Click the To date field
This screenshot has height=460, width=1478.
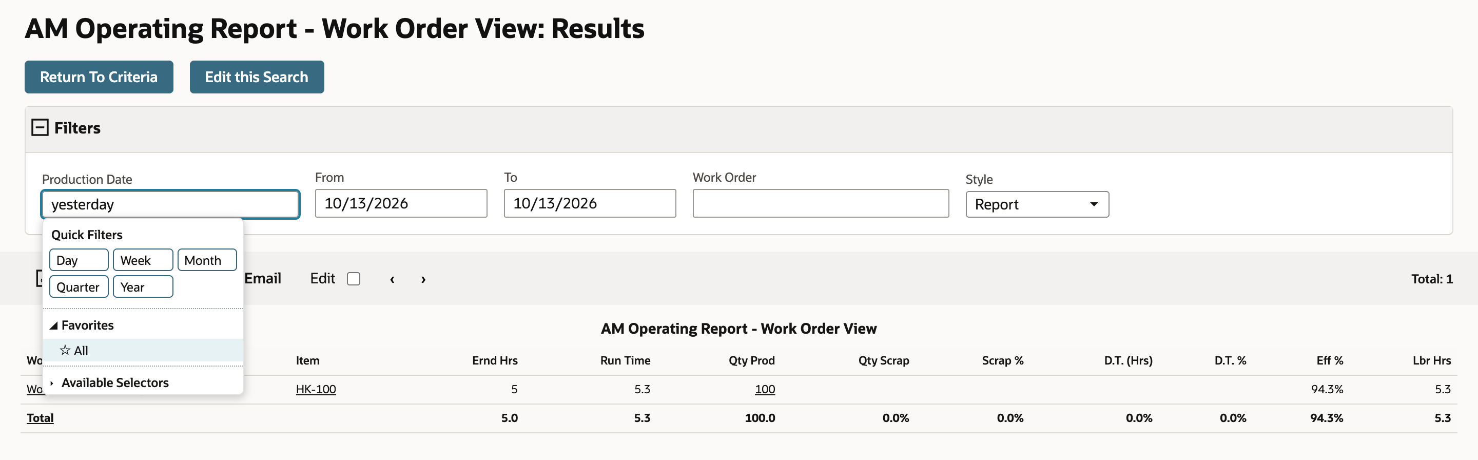click(590, 203)
